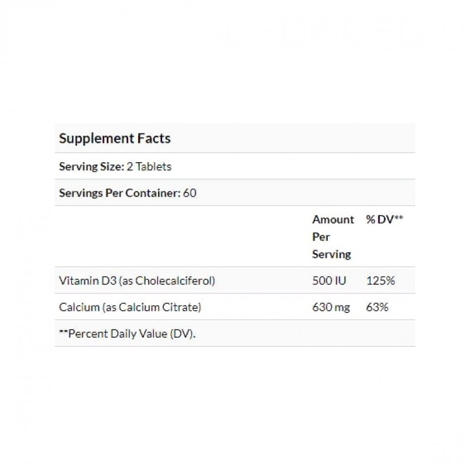Click the Supplement Facts heading
Image resolution: width=470 pixels, height=470 pixels.
[x=115, y=139]
